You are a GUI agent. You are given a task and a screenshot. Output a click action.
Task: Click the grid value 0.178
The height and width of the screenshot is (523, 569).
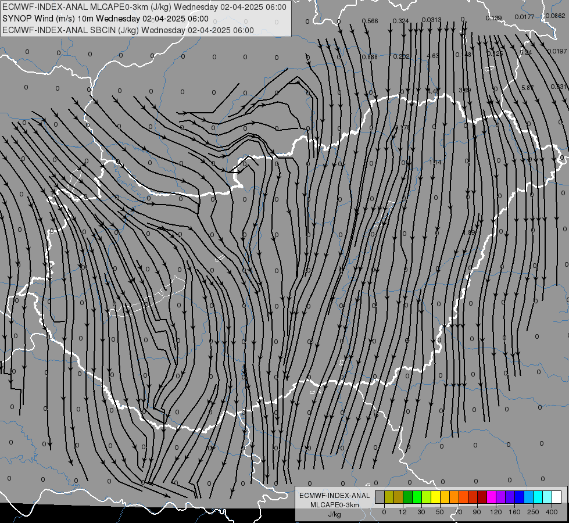[402, 127]
